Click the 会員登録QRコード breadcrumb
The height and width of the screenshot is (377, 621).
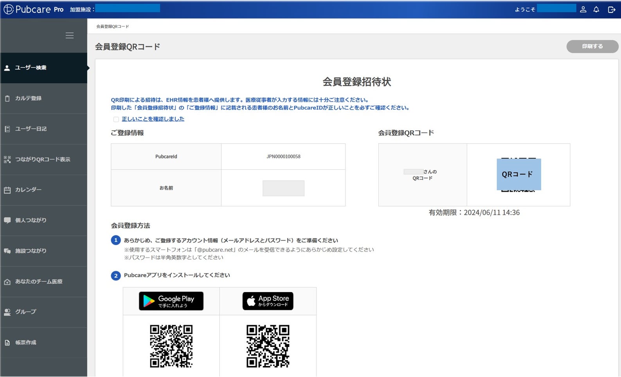tap(113, 27)
